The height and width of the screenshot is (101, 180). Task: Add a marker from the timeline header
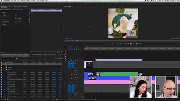coord(77,50)
